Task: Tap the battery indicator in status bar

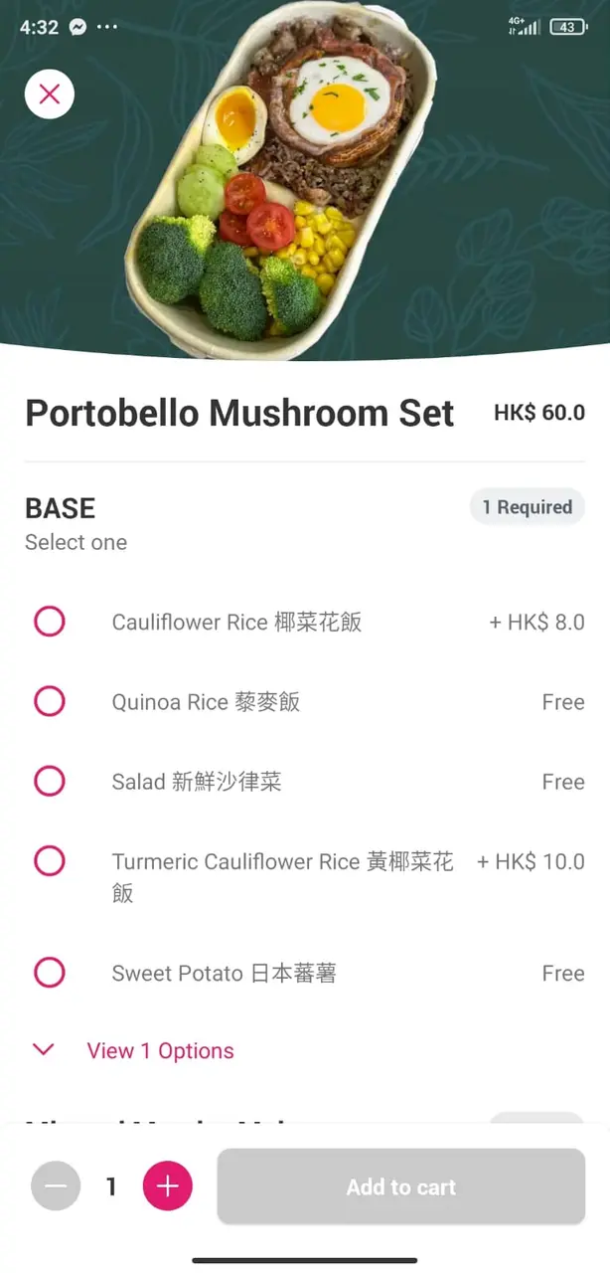Action: click(x=567, y=27)
